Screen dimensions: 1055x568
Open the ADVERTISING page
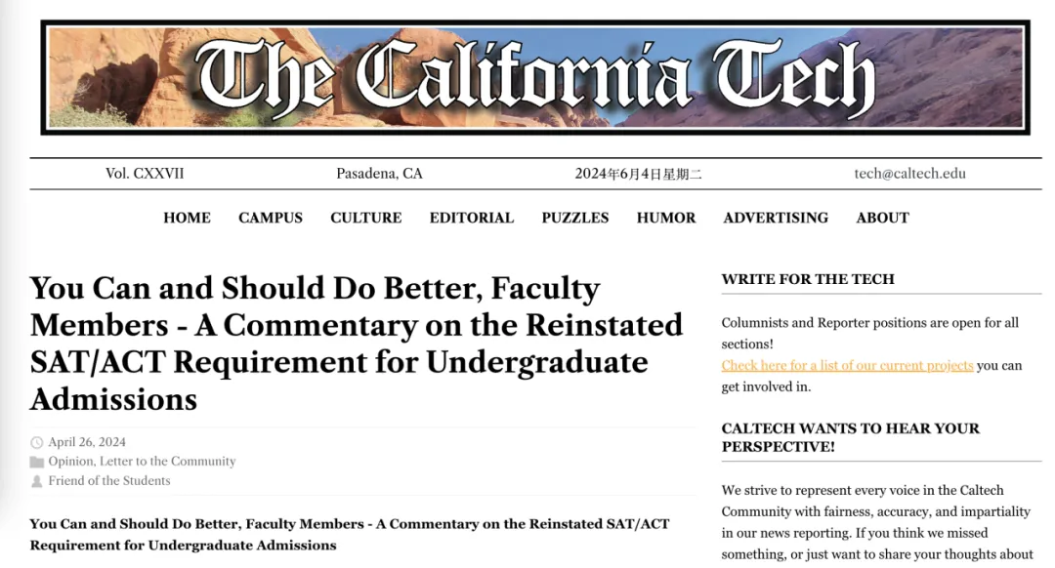point(776,218)
